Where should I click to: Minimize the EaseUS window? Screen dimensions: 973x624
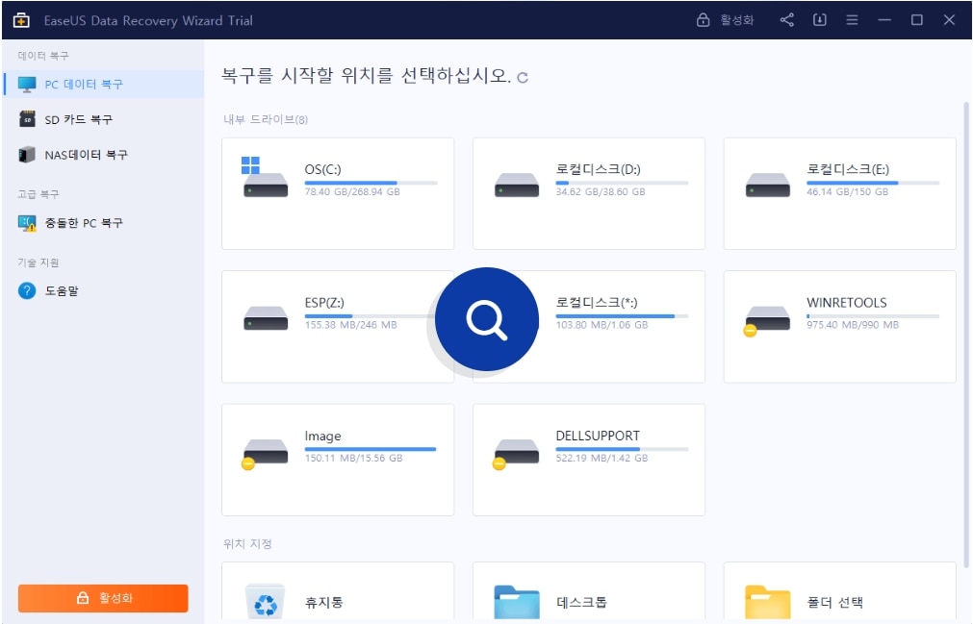click(884, 20)
